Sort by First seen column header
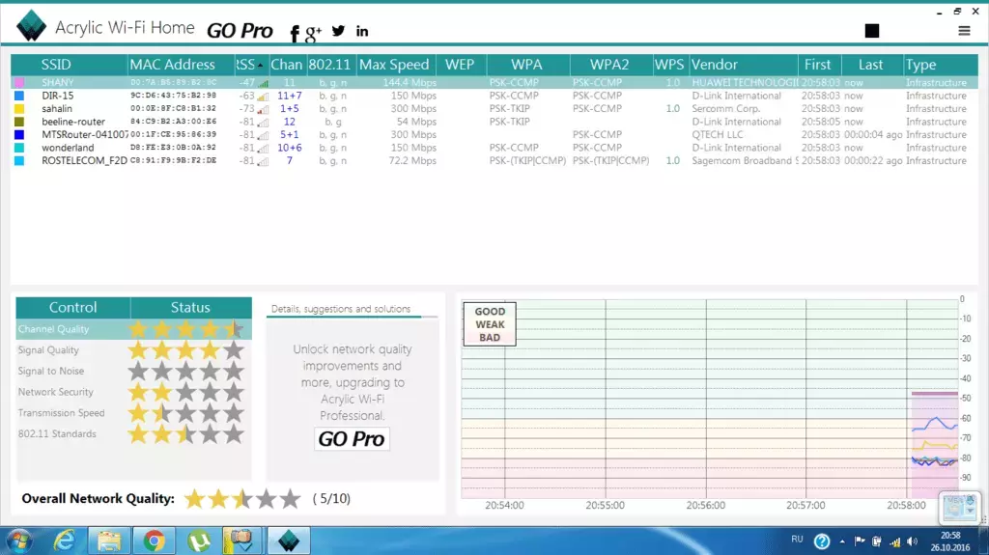This screenshot has height=555, width=989. (x=818, y=65)
